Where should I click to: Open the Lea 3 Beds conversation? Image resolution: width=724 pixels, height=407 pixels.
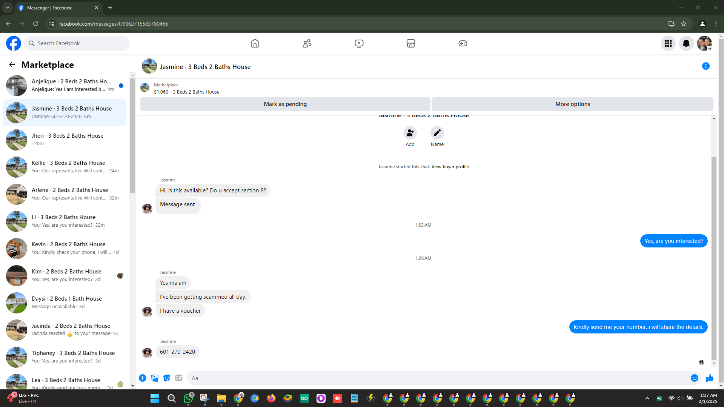pyautogui.click(x=65, y=381)
